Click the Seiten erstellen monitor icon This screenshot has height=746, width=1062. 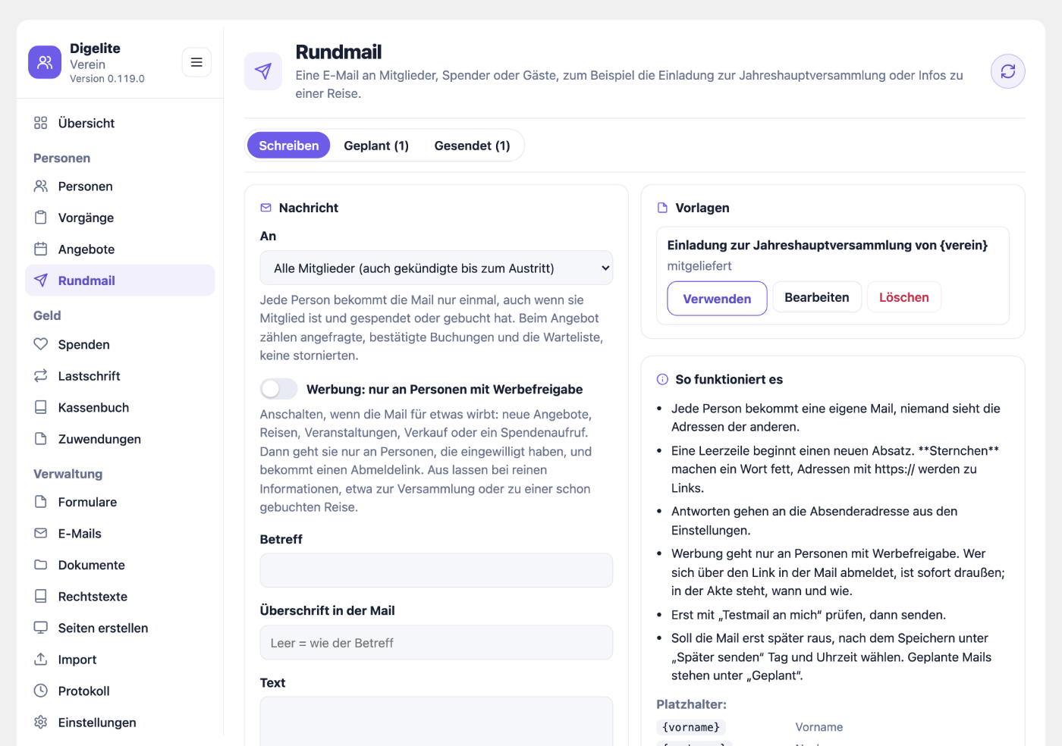41,628
